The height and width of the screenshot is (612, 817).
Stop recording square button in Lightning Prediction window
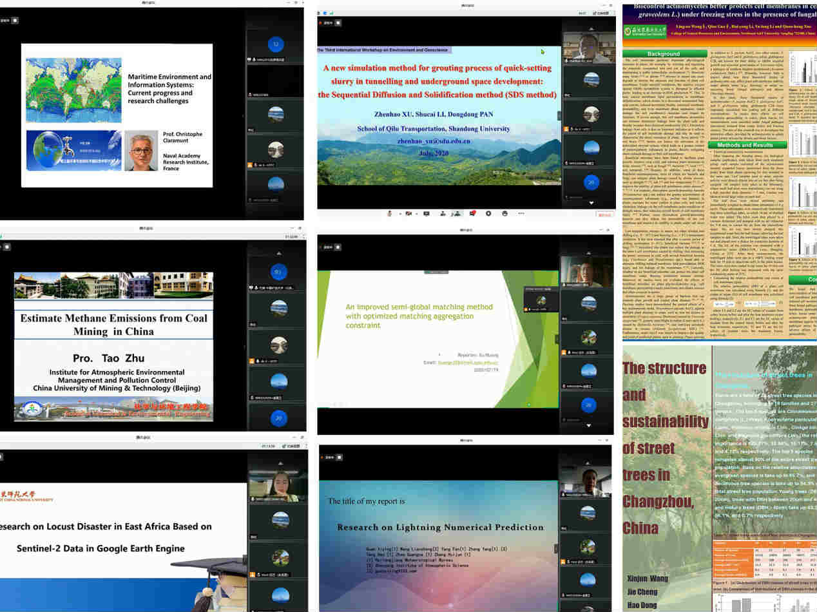(x=340, y=457)
